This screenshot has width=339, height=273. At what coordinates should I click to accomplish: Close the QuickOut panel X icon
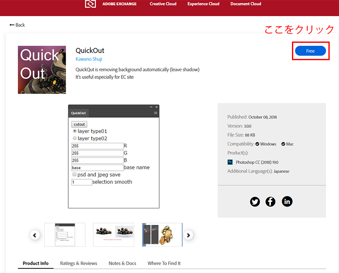pyautogui.click(x=156, y=107)
